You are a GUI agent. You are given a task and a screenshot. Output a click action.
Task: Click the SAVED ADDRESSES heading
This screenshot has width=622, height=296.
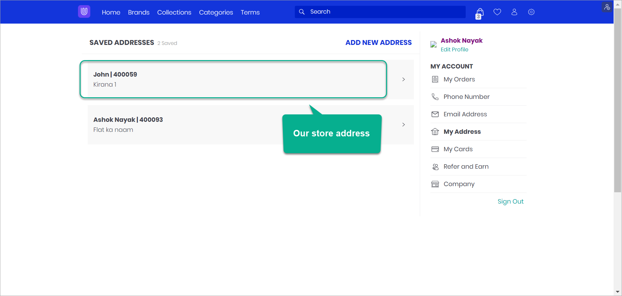122,43
